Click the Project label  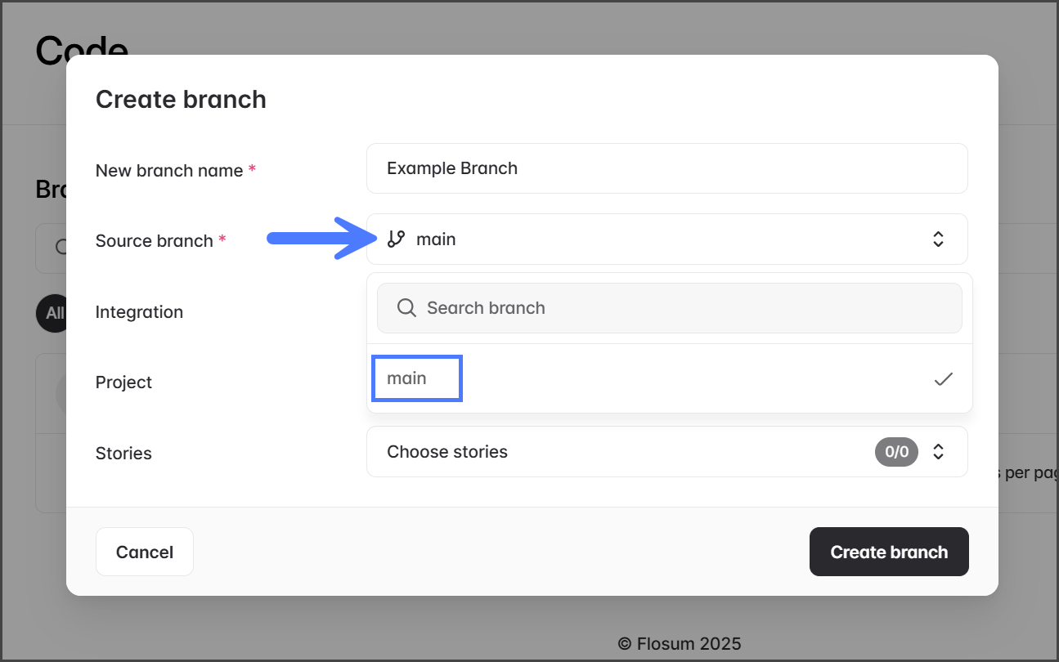(x=123, y=382)
